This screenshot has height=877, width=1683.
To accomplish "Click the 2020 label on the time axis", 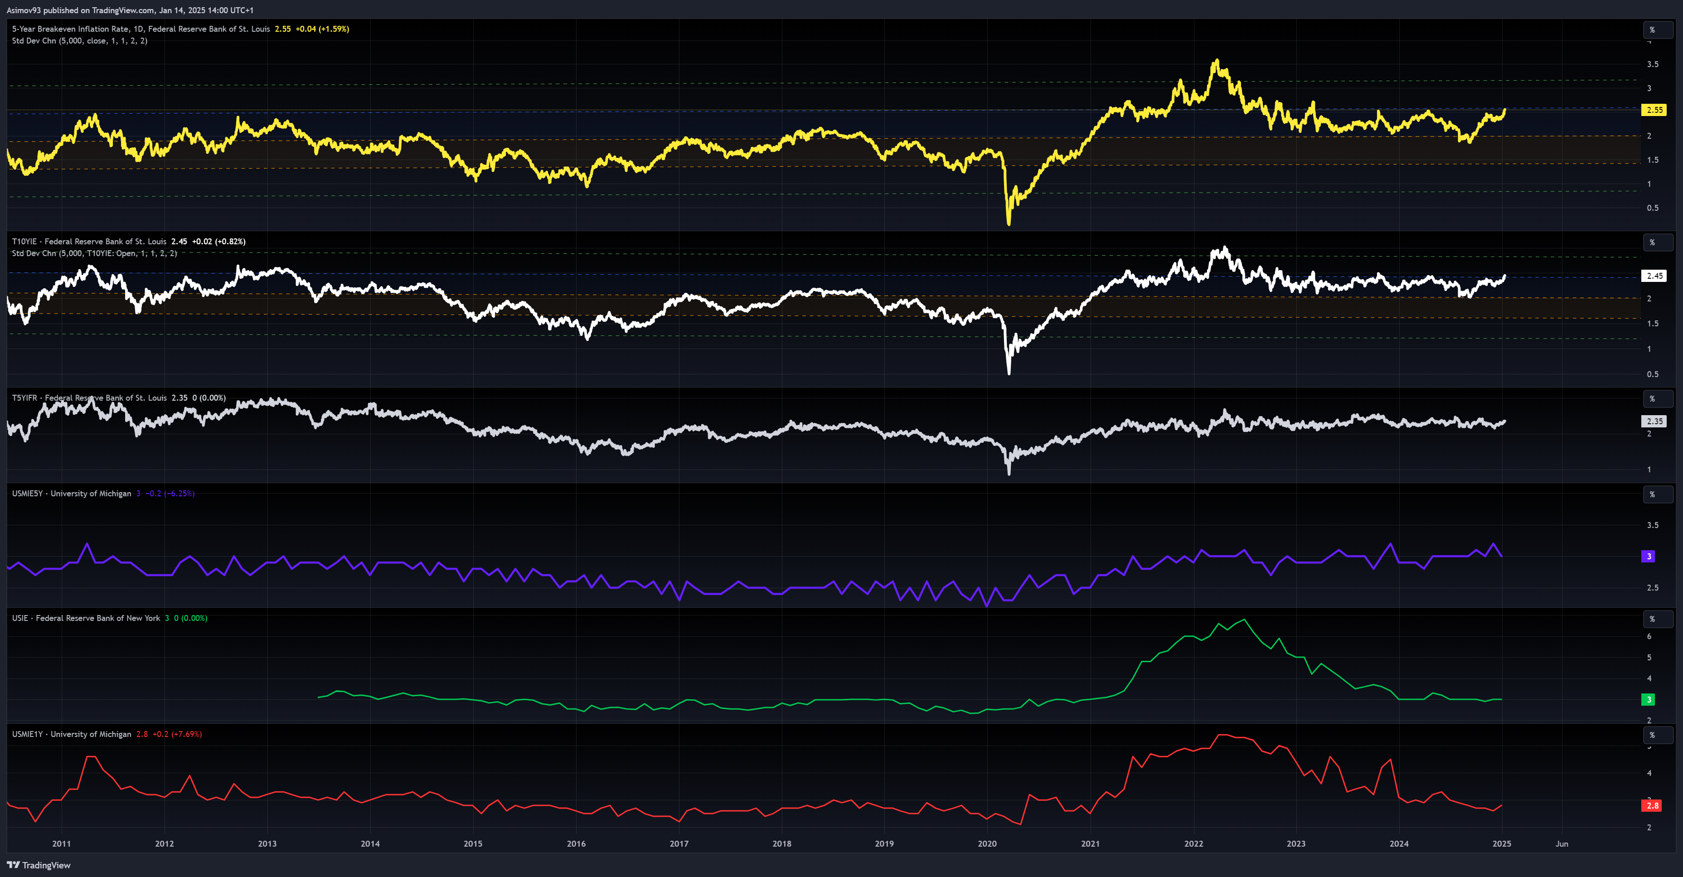I will [986, 843].
